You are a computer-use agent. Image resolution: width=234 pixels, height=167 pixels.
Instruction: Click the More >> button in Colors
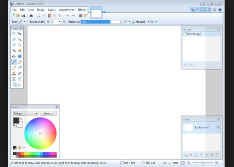[48, 113]
